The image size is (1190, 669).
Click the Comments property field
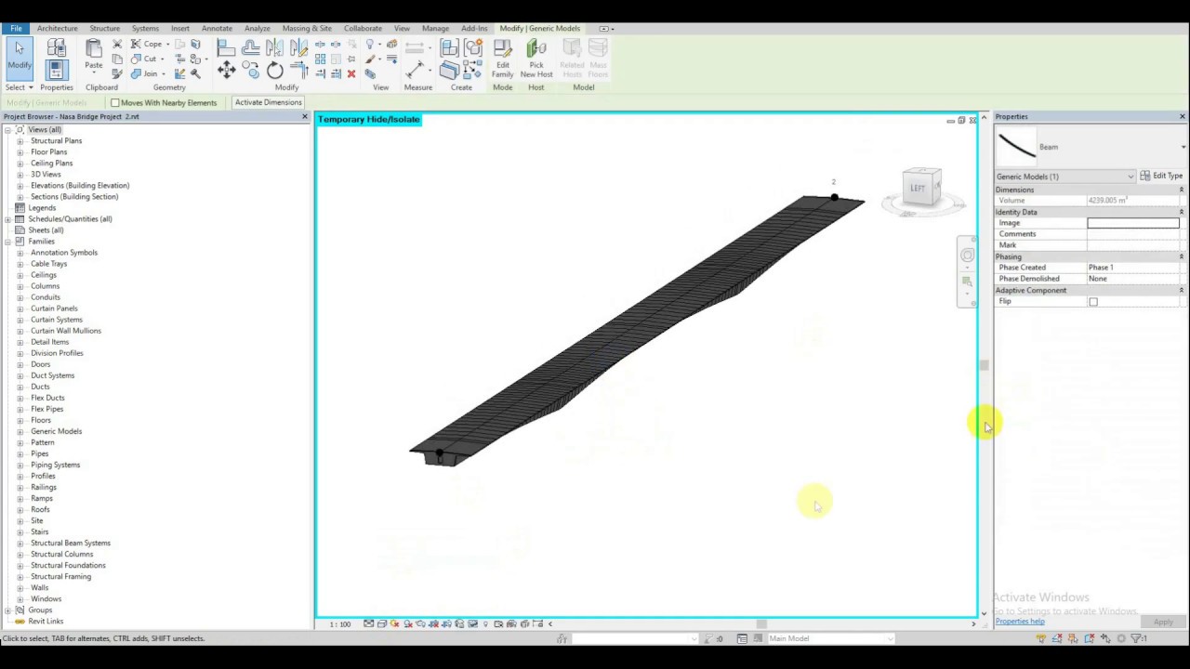1133,234
